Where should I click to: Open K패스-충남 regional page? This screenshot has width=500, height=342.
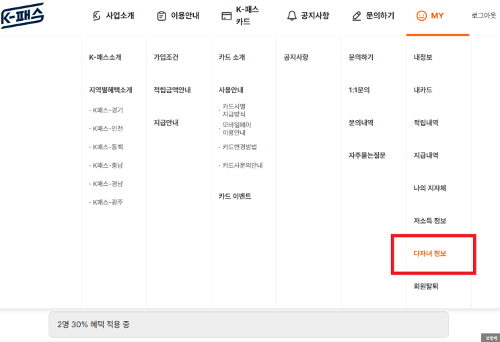pos(108,166)
